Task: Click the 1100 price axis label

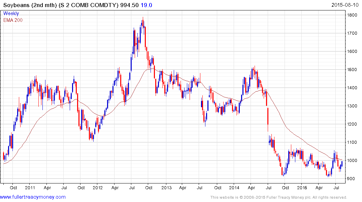Action: tap(352, 142)
